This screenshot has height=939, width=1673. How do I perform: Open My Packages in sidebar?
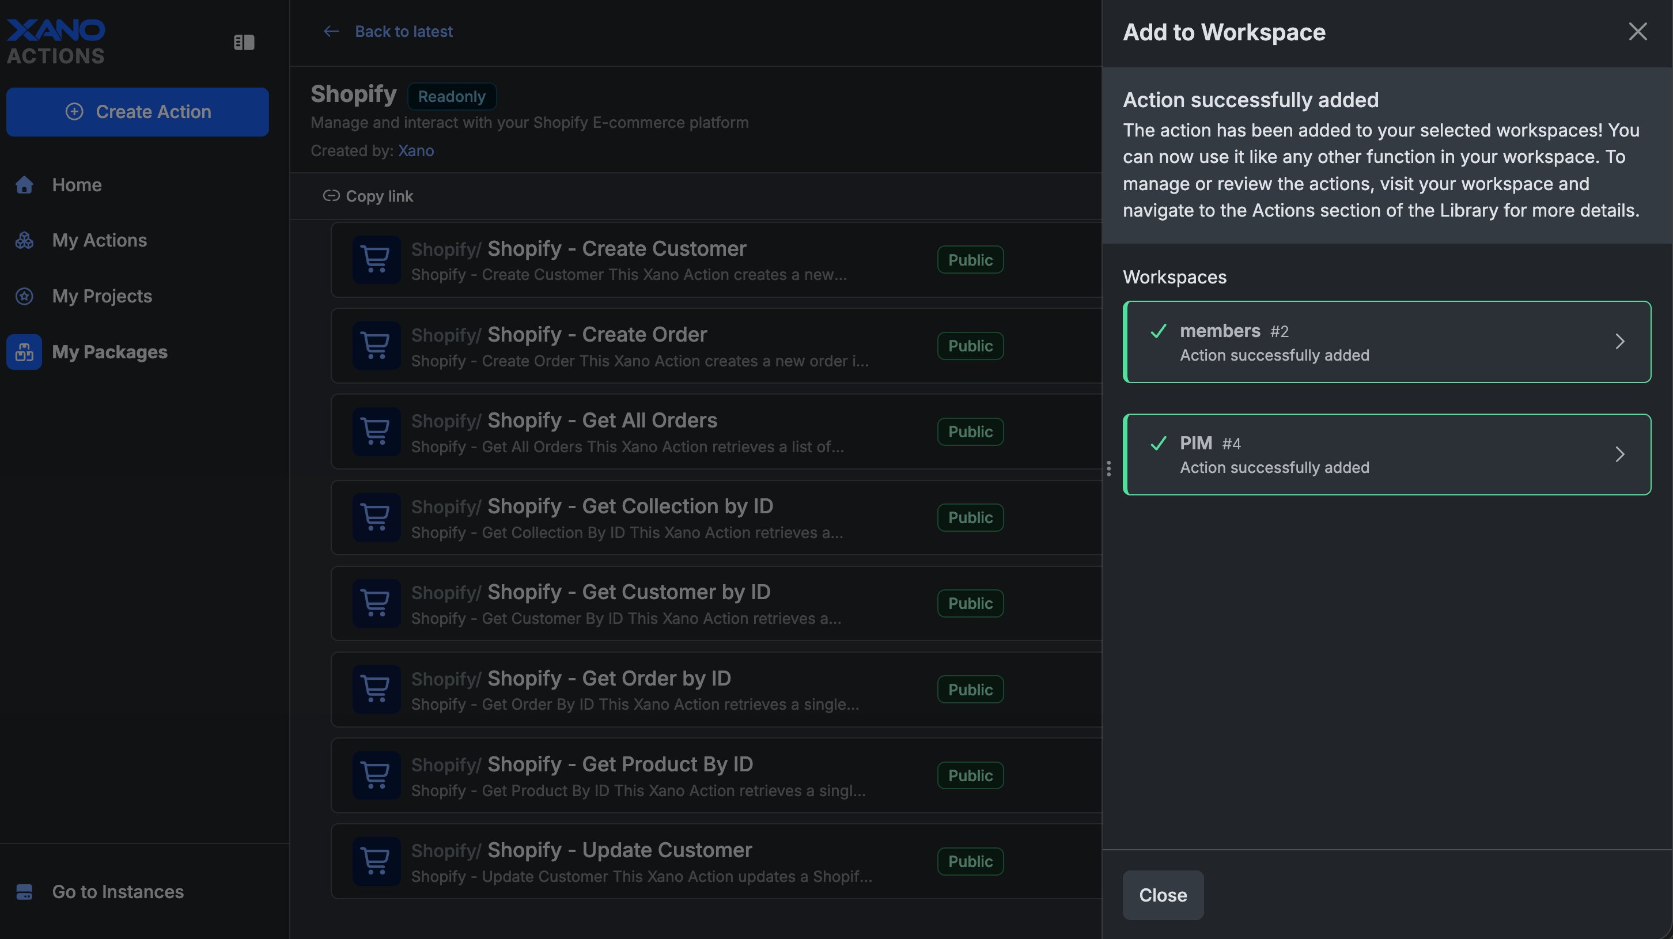click(110, 352)
